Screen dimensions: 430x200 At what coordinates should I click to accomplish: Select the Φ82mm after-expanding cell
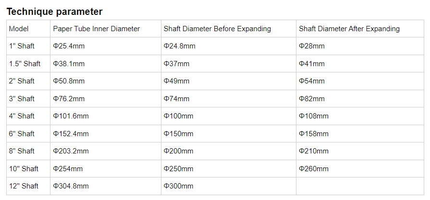pos(311,99)
